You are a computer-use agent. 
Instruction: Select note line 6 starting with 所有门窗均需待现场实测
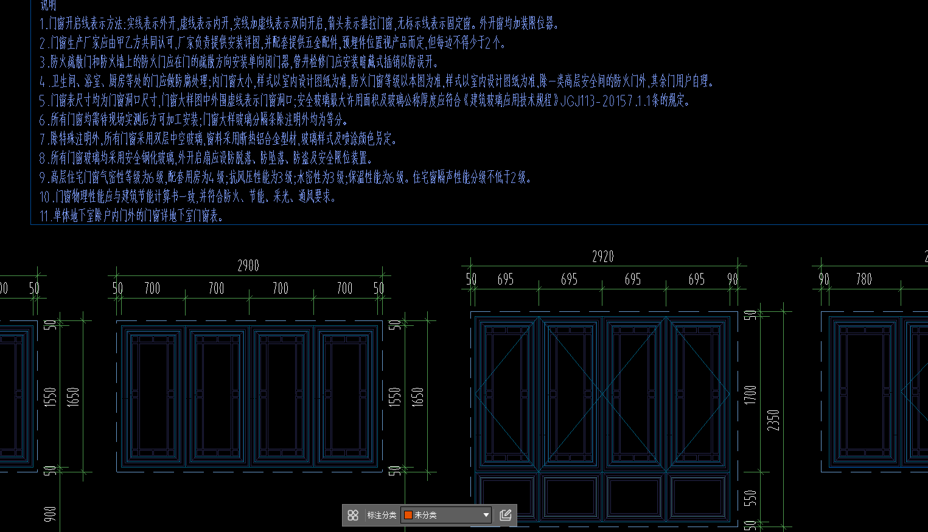[194, 120]
